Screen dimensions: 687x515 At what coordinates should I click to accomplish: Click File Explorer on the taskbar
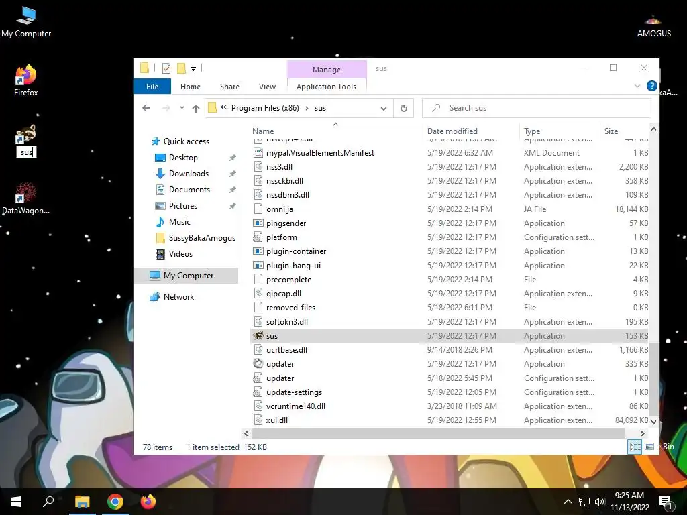tap(82, 502)
